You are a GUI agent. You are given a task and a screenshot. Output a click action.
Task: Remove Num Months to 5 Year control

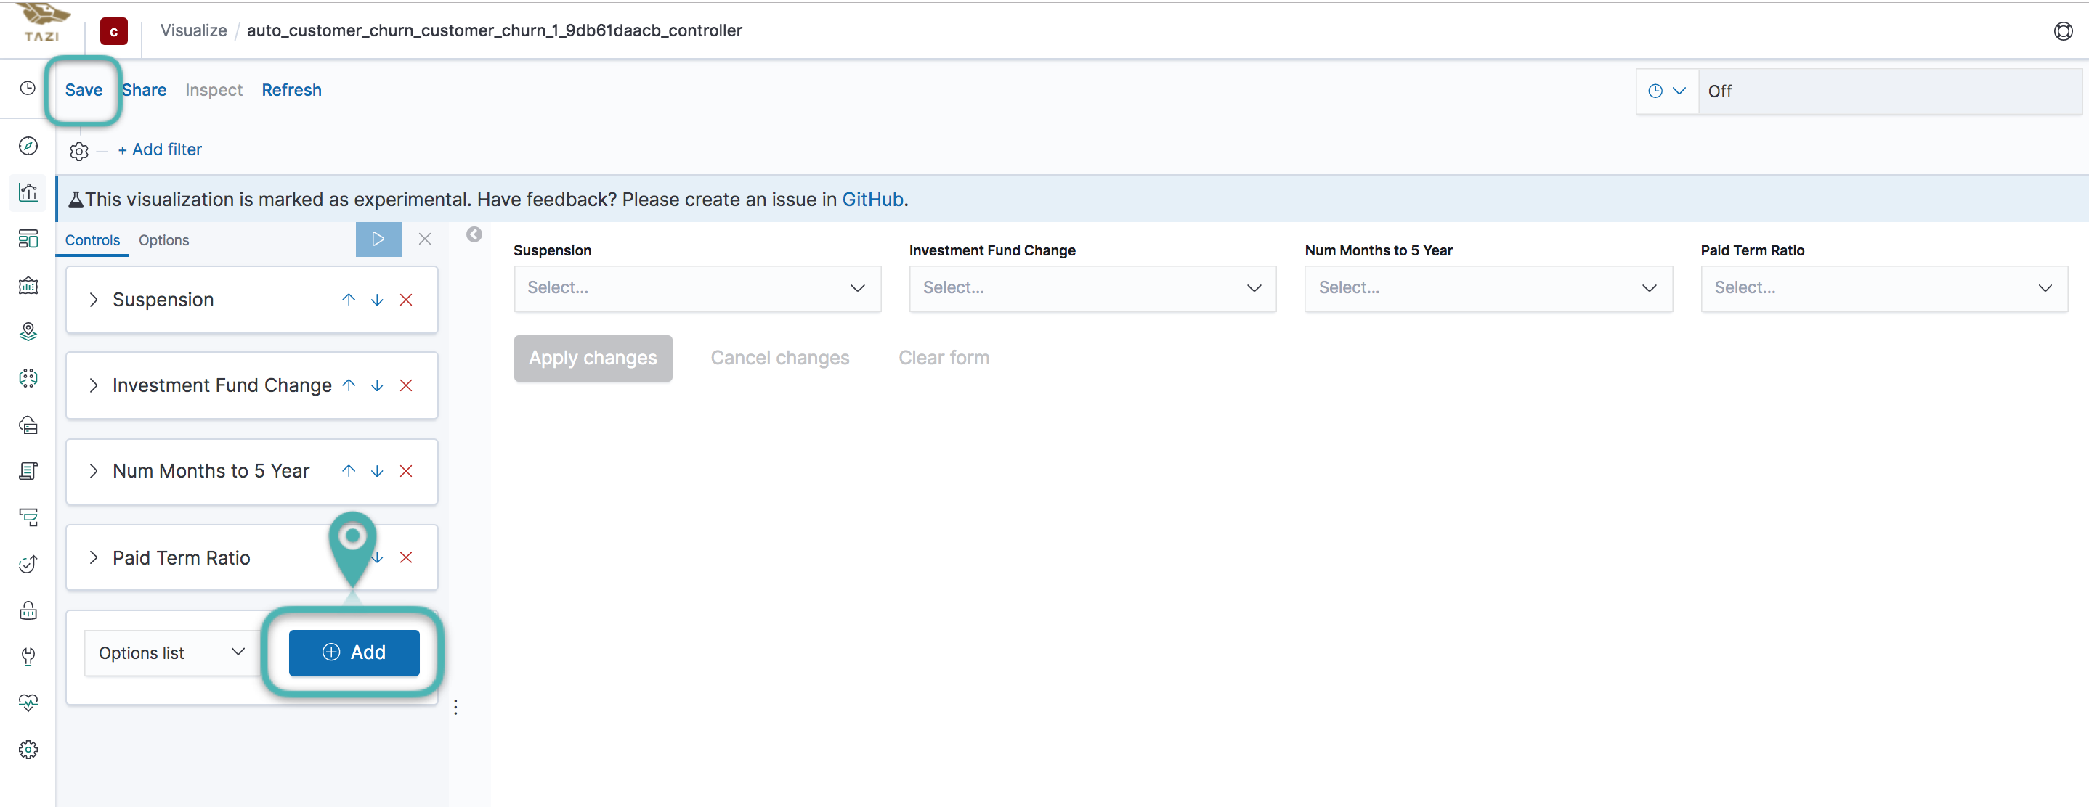[406, 472]
